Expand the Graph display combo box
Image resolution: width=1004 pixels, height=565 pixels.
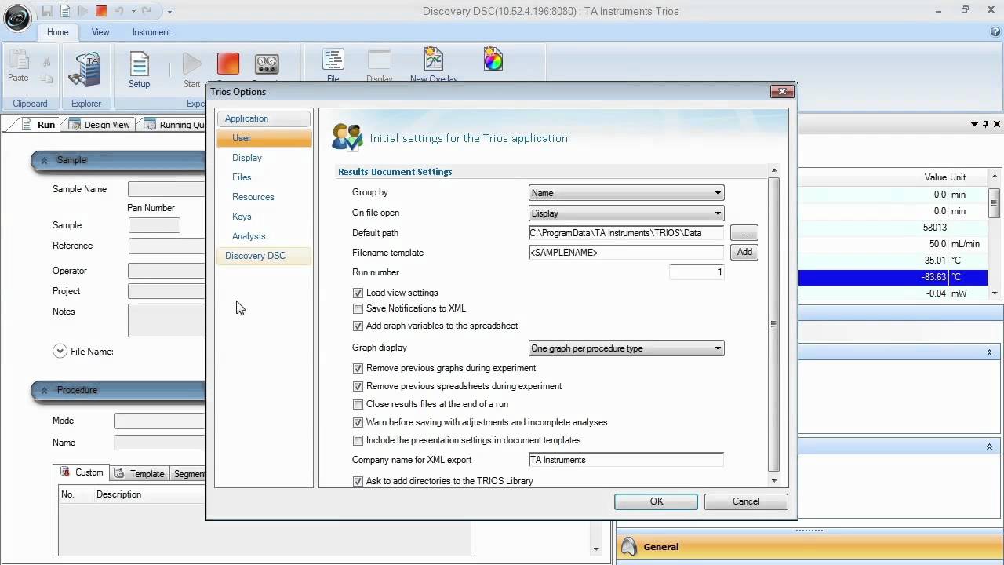click(x=626, y=348)
